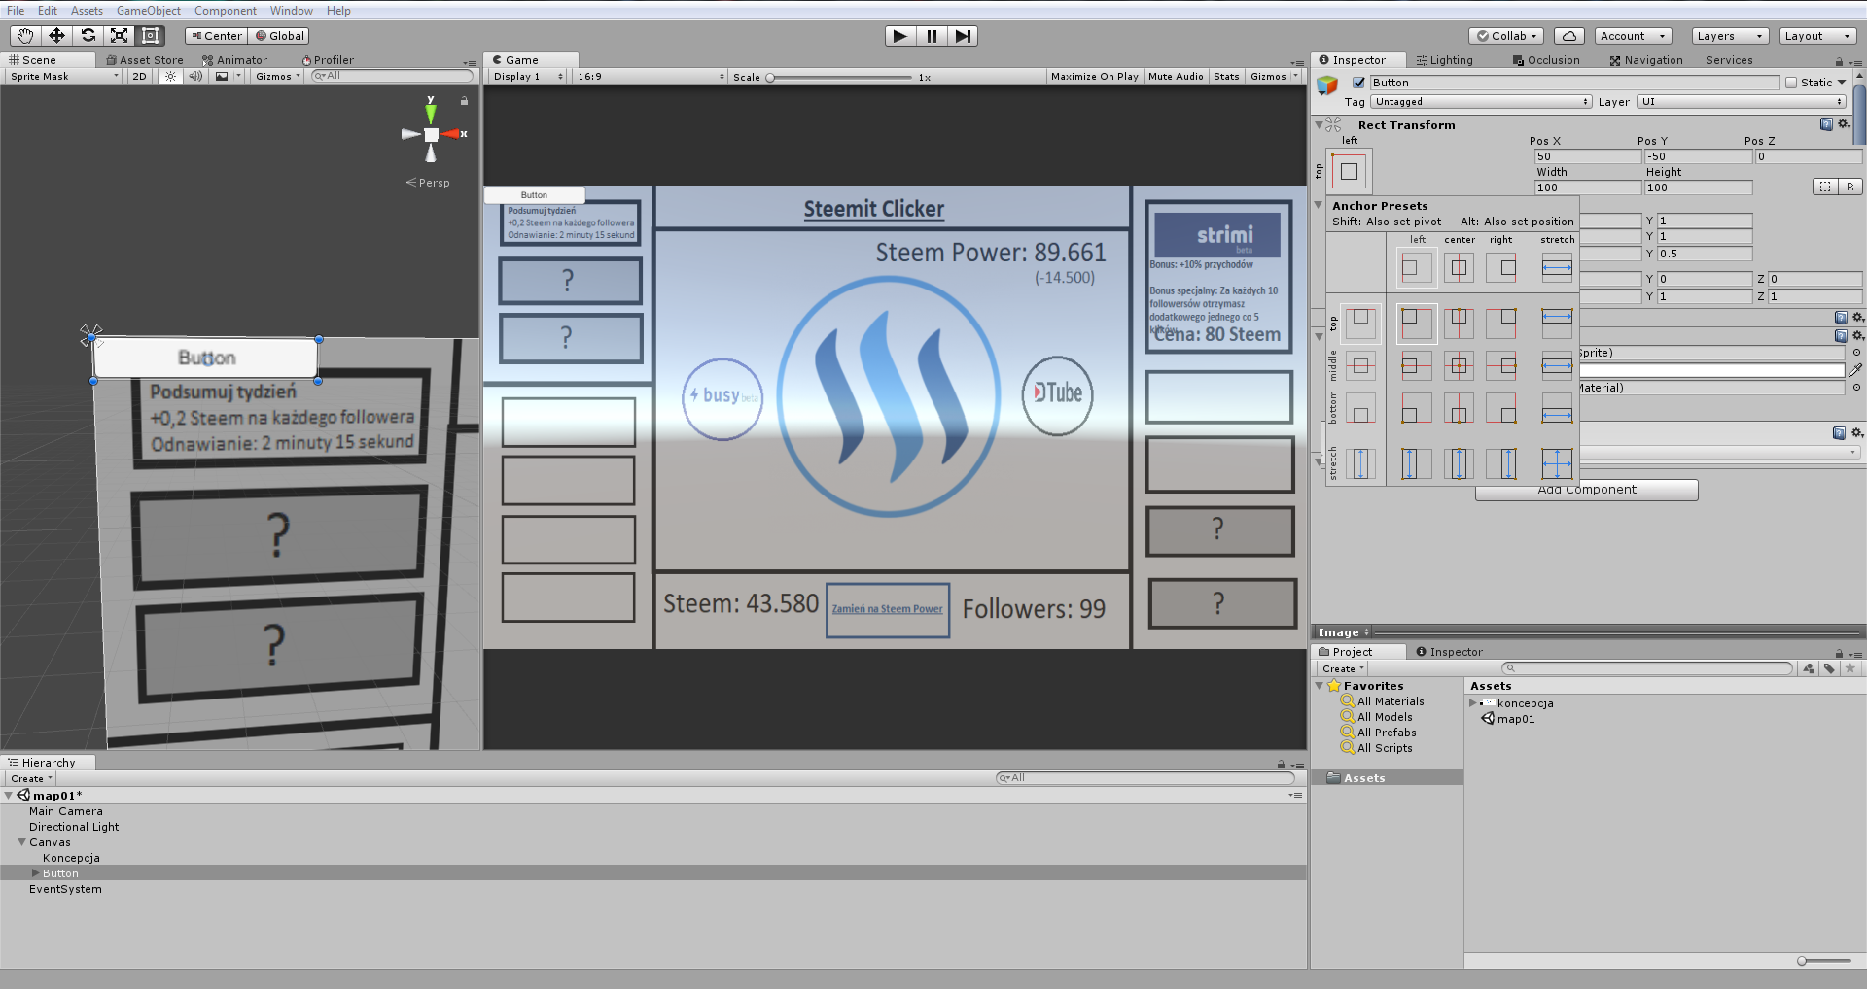
Task: Click the Pos X input field
Action: pyautogui.click(x=1588, y=156)
